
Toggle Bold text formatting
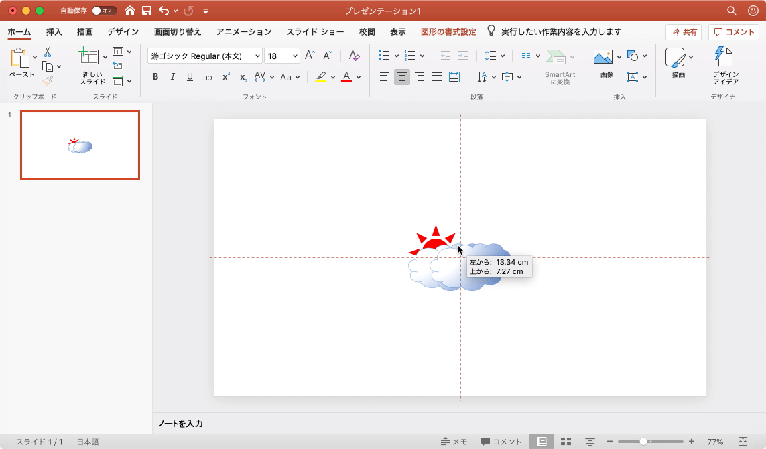(155, 77)
